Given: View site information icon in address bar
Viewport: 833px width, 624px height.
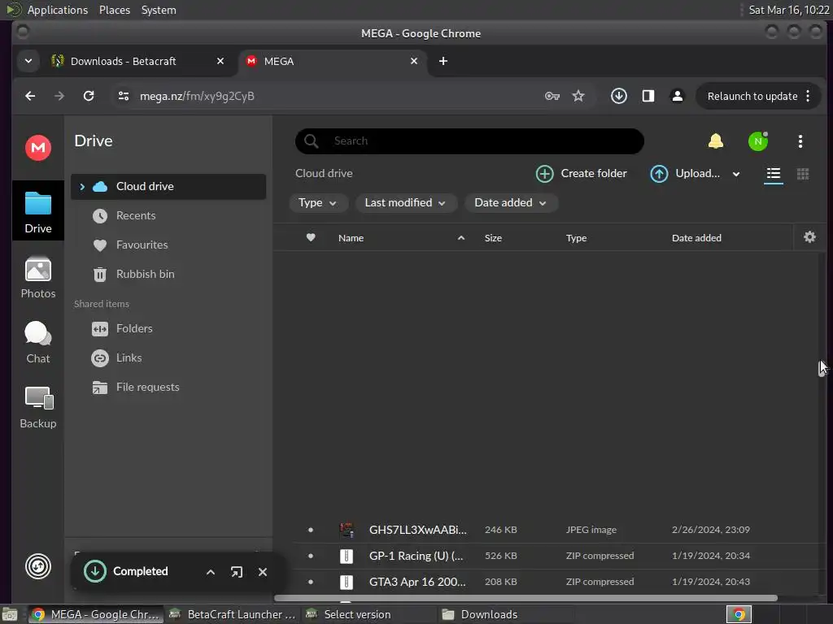Looking at the screenshot, I should (x=124, y=96).
